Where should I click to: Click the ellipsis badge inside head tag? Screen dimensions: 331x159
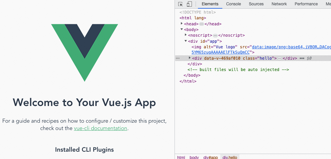click(202, 24)
